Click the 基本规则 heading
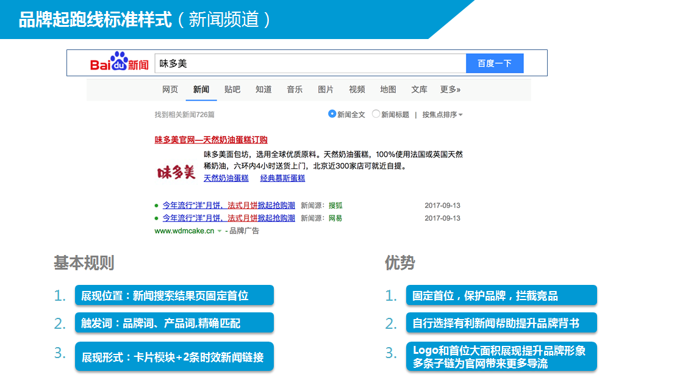Viewport: 691px width, 388px height. (84, 263)
